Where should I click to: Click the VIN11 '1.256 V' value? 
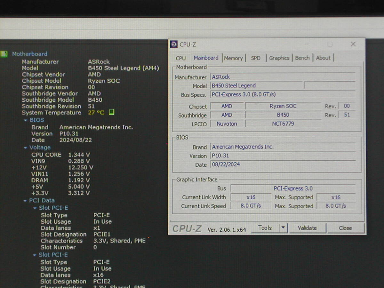(x=79, y=174)
